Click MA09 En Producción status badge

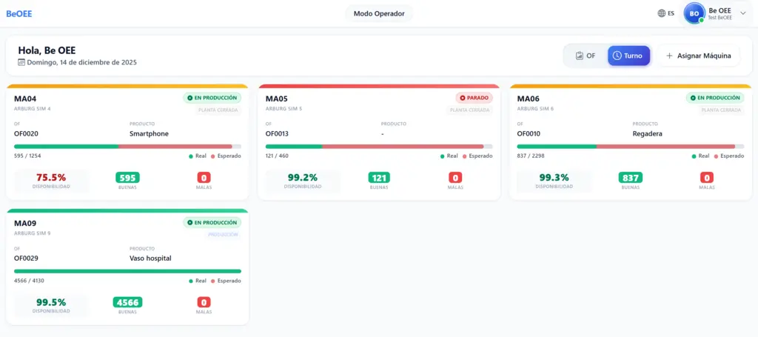click(x=212, y=222)
